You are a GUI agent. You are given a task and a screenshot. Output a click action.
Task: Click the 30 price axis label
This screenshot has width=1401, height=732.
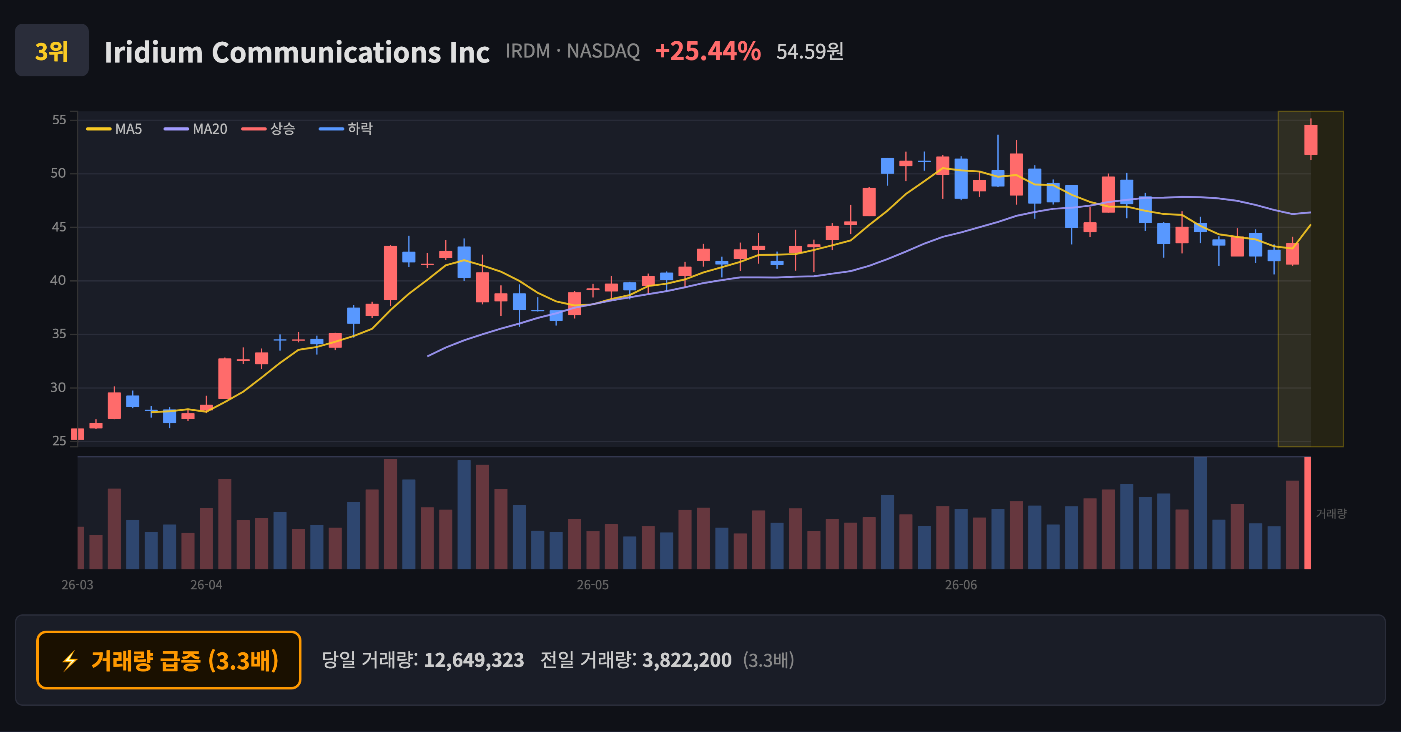point(58,388)
